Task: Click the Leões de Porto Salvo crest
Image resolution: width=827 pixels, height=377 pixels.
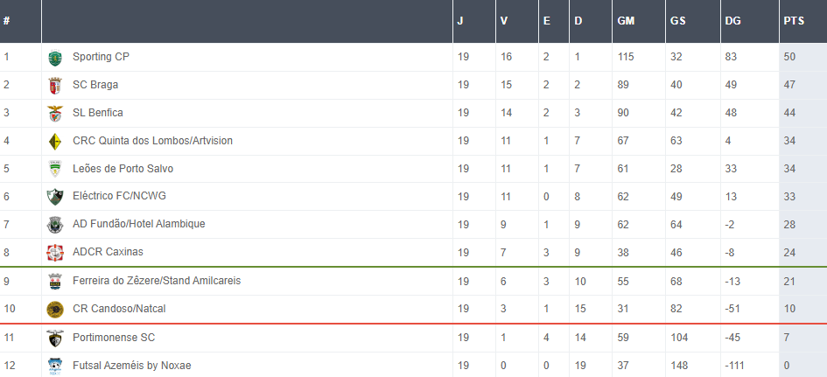Action: (x=55, y=170)
